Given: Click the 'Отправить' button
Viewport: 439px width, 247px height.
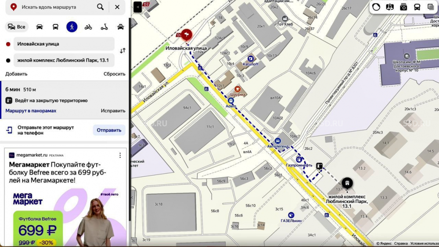Looking at the screenshot, I should click(109, 130).
